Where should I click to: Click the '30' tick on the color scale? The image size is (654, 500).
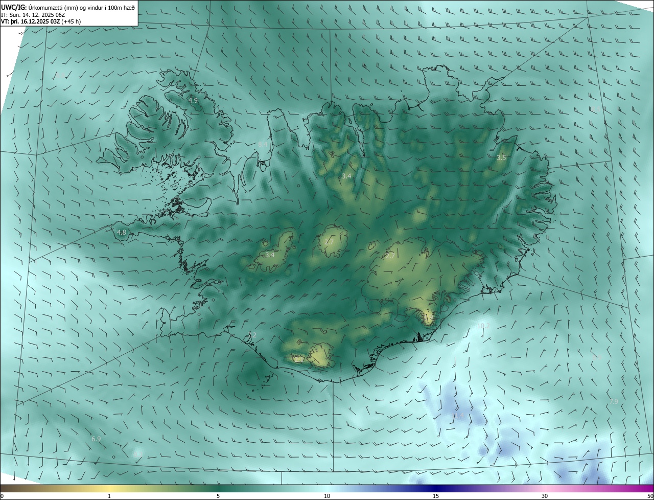click(545, 496)
